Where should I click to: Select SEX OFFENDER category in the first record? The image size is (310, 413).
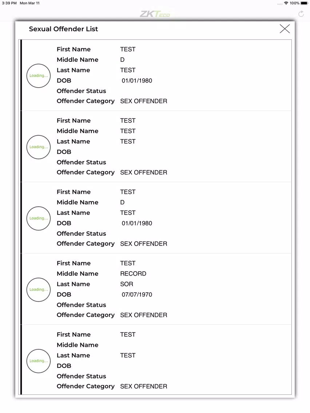[x=144, y=101]
